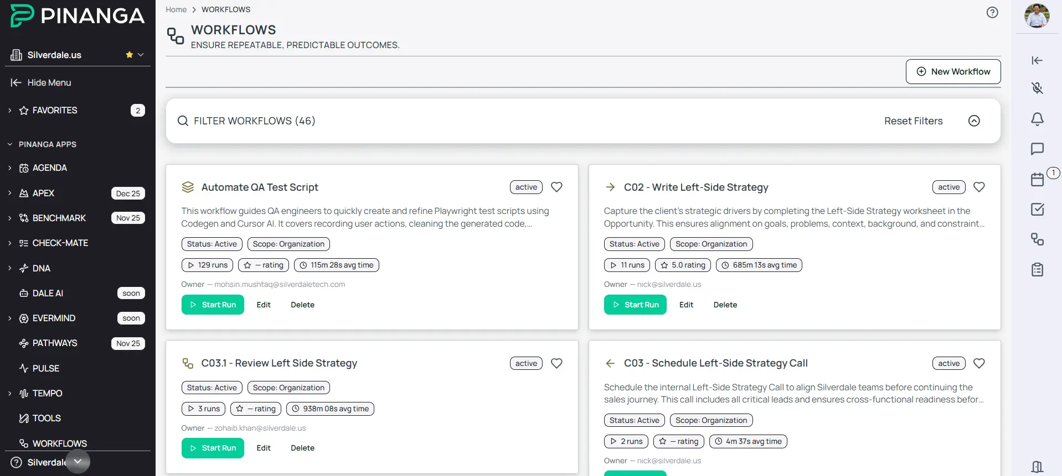Click the Home breadcrumb link
Viewport: 1062px width, 476px height.
pos(176,9)
